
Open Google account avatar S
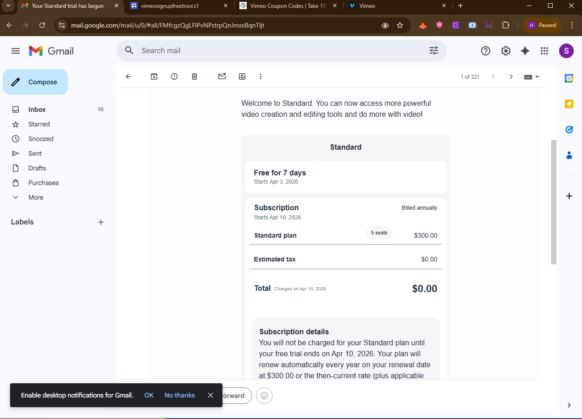tap(566, 51)
